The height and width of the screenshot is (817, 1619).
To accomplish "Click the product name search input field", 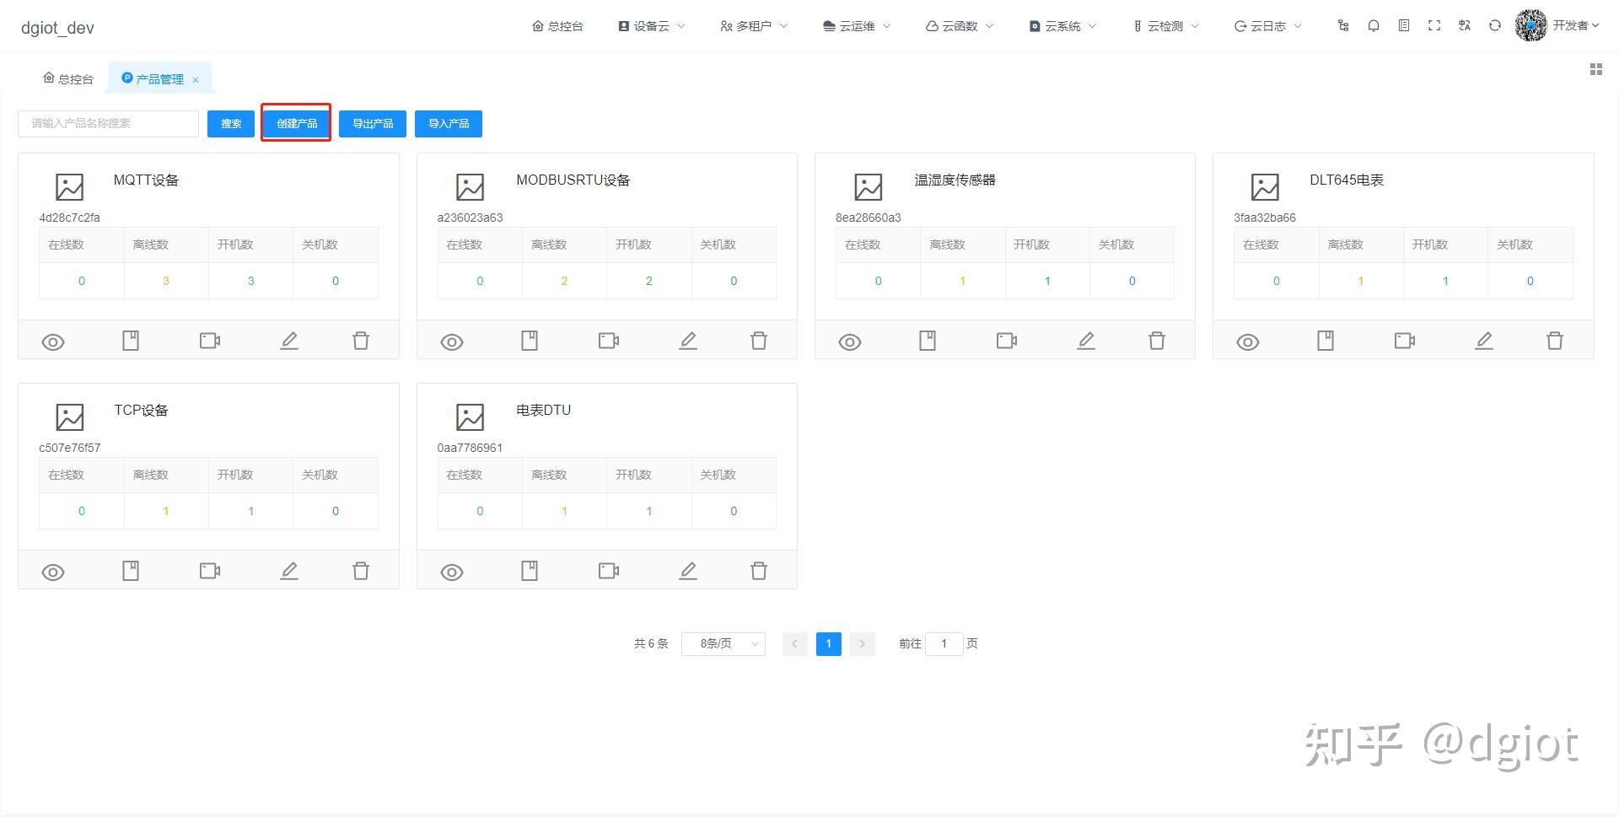I will (x=107, y=123).
